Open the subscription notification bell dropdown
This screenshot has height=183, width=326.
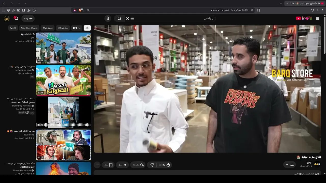point(290,164)
